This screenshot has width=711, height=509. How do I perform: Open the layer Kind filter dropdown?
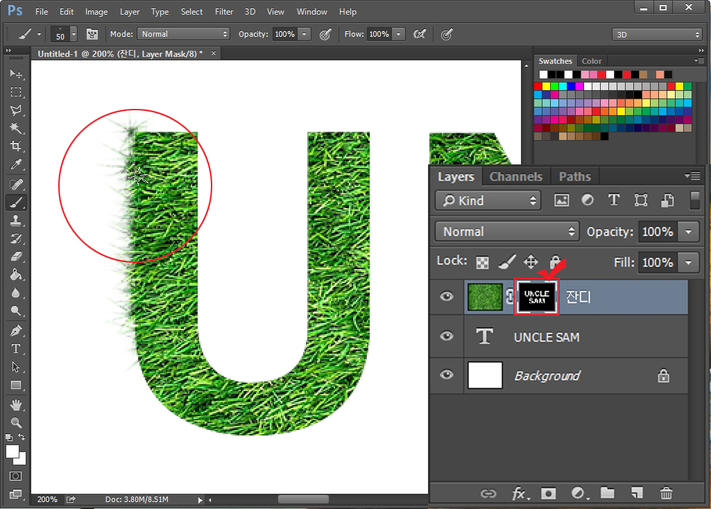(x=488, y=200)
